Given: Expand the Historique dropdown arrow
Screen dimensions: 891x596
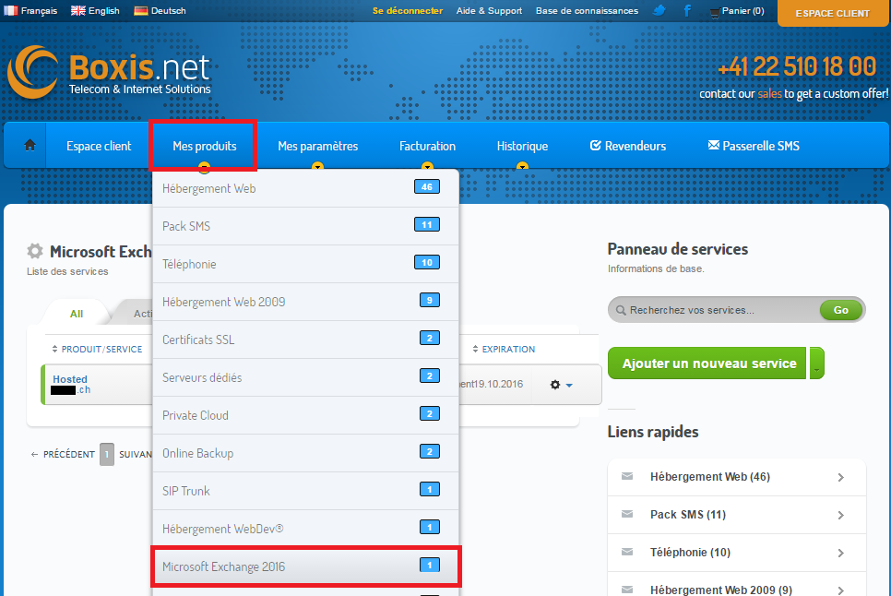Looking at the screenshot, I should point(522,166).
